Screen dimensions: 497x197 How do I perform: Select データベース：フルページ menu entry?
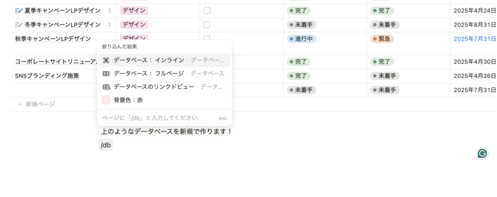click(x=149, y=74)
